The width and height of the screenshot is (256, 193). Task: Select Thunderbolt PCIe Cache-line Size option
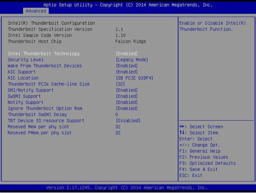(49, 84)
